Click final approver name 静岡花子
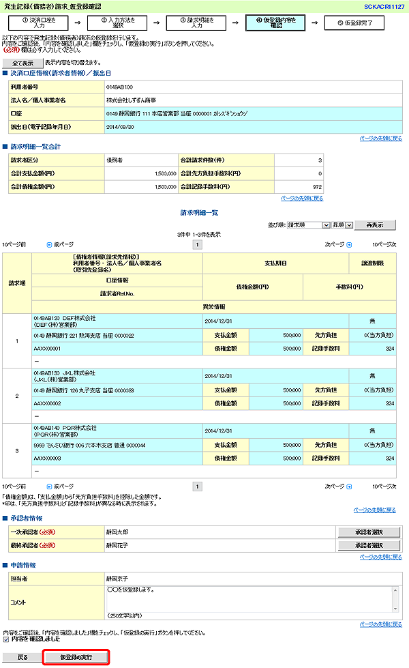Viewport: 409px width, 668px height. click(117, 545)
